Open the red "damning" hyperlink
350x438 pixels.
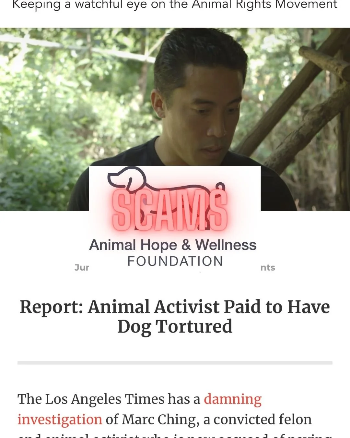[233, 399]
